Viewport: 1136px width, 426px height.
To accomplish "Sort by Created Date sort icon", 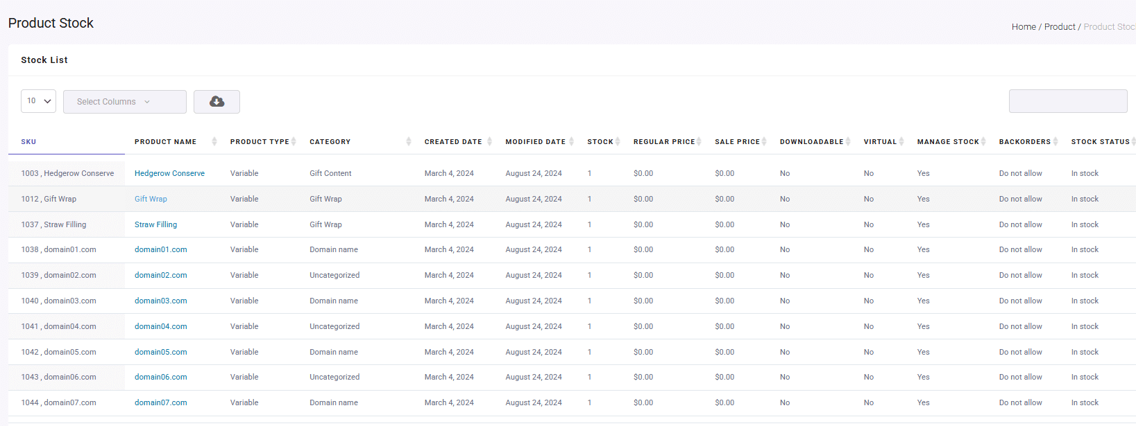I will 489,142.
